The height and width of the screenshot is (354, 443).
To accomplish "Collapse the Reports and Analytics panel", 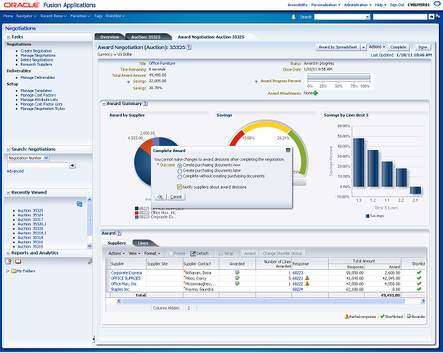I will click(x=8, y=253).
